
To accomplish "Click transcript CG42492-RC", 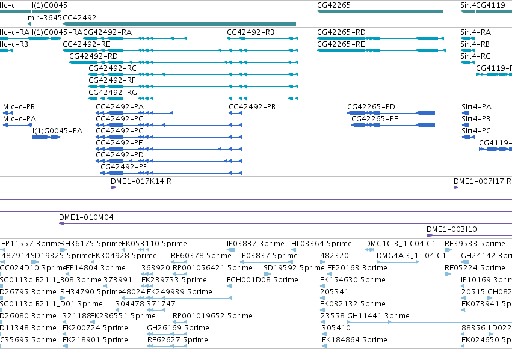I will [x=193, y=74].
